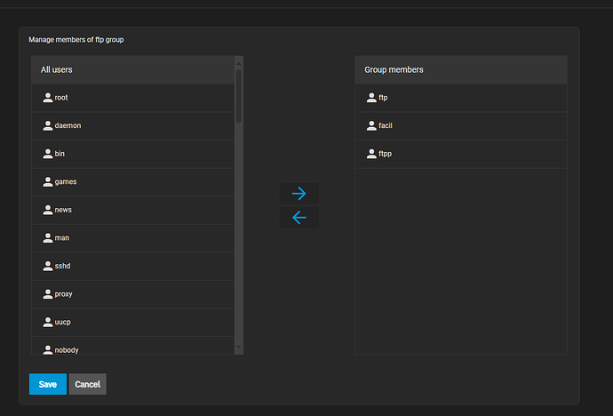The image size is (613, 416).
Task: Click user icon next to proxy
Action: [x=48, y=294]
